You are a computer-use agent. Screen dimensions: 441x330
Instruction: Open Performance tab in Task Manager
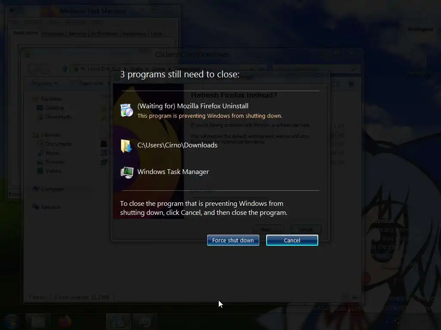point(104,34)
